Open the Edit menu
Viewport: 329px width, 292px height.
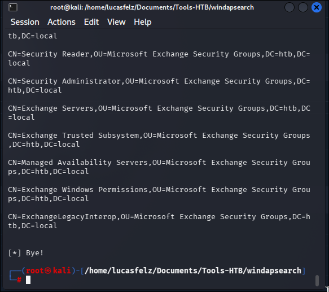(91, 22)
